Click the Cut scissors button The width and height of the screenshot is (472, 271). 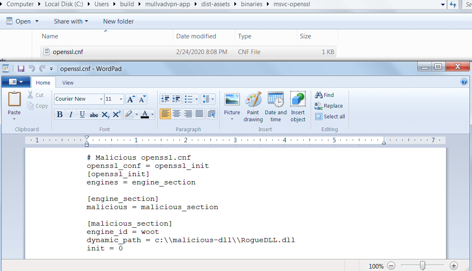pos(36,95)
